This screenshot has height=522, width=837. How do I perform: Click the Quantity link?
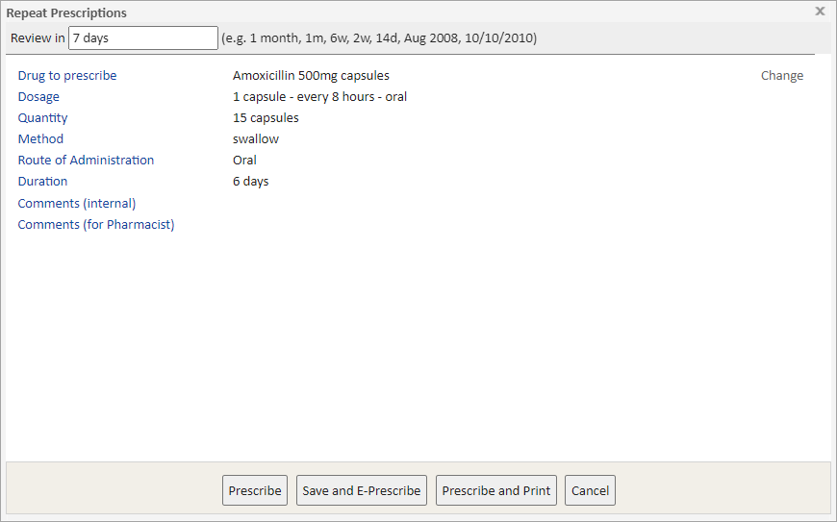click(x=42, y=118)
